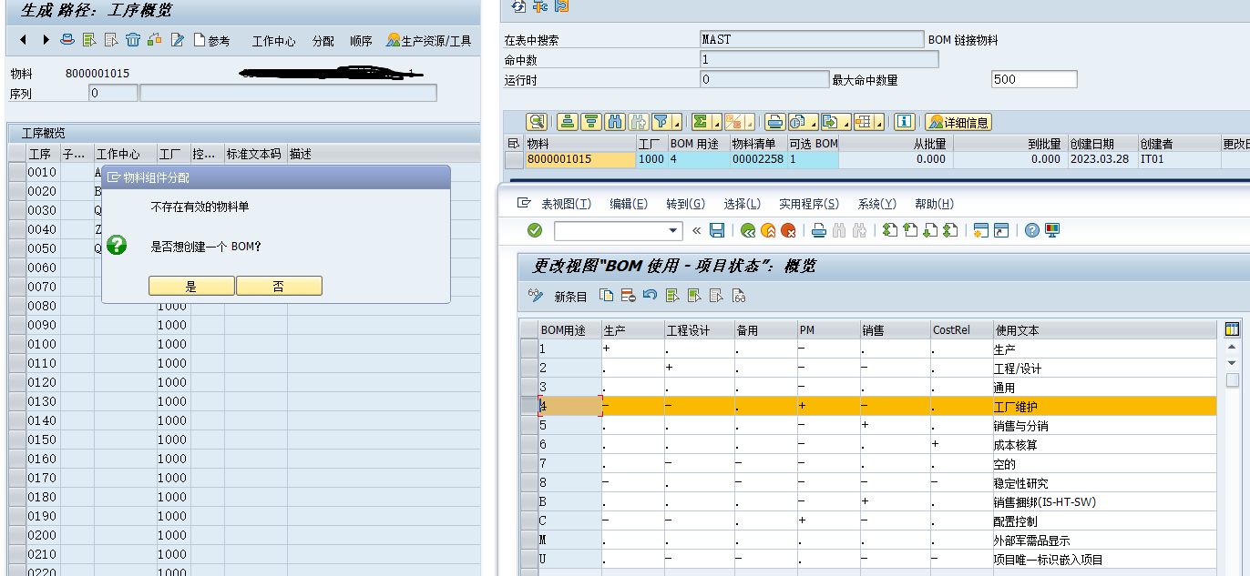Click the red hat icon in routing toolbar
The width and height of the screenshot is (1250, 576).
pos(67,40)
